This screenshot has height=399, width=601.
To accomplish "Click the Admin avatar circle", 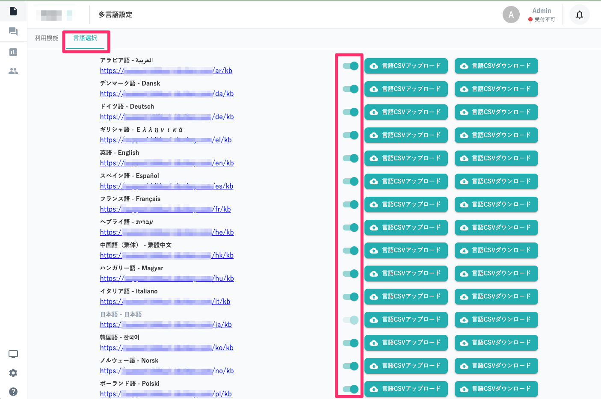I will click(x=511, y=15).
